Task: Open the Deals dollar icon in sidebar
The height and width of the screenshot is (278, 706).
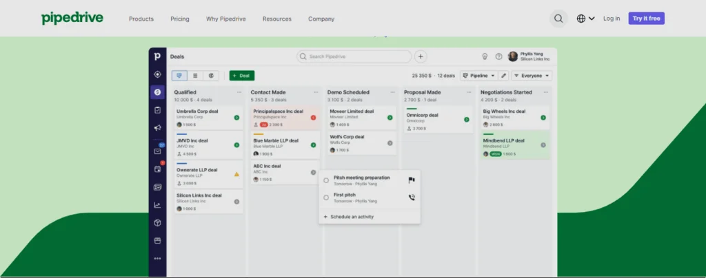Action: [x=157, y=92]
